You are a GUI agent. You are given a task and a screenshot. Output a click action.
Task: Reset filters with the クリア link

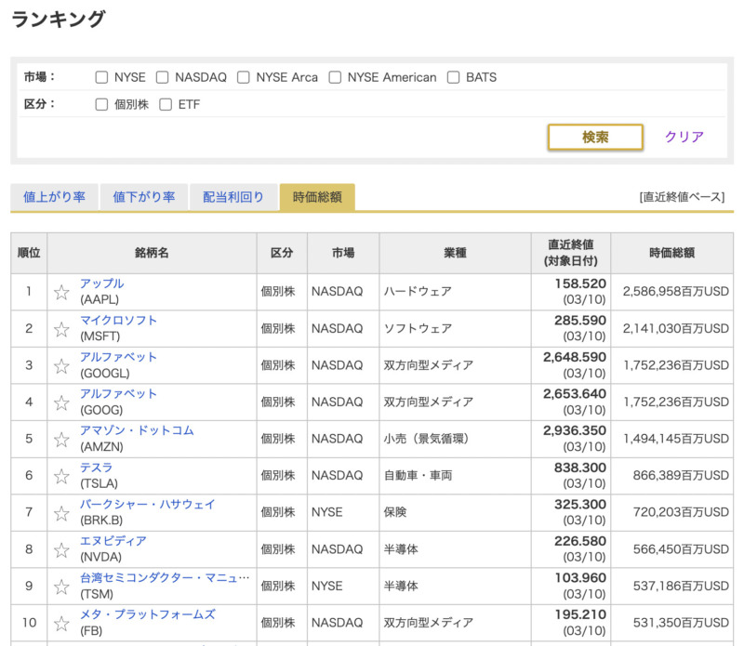(x=684, y=137)
